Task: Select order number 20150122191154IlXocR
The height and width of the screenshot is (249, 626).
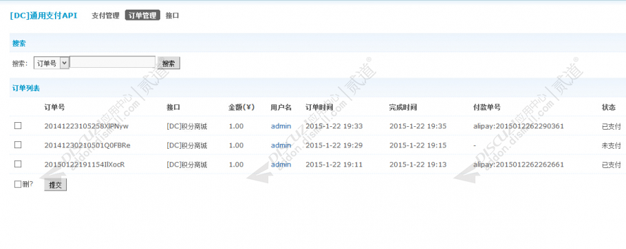Action: (85, 165)
